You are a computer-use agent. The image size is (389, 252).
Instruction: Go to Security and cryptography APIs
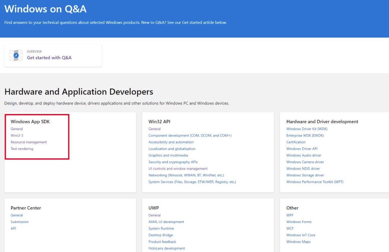tap(173, 162)
